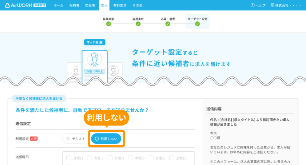This screenshot has width=306, height=165.
Task: Open the その他 menu
Action: 137,5
